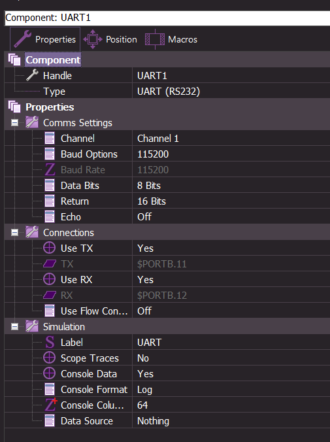The width and height of the screenshot is (330, 442).
Task: Collapse the Connections group
Action: [x=14, y=233]
